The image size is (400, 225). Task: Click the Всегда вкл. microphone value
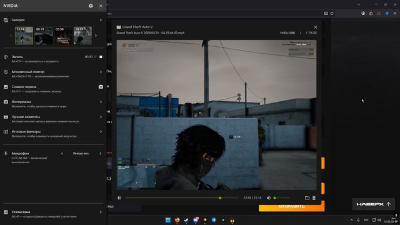(81, 153)
